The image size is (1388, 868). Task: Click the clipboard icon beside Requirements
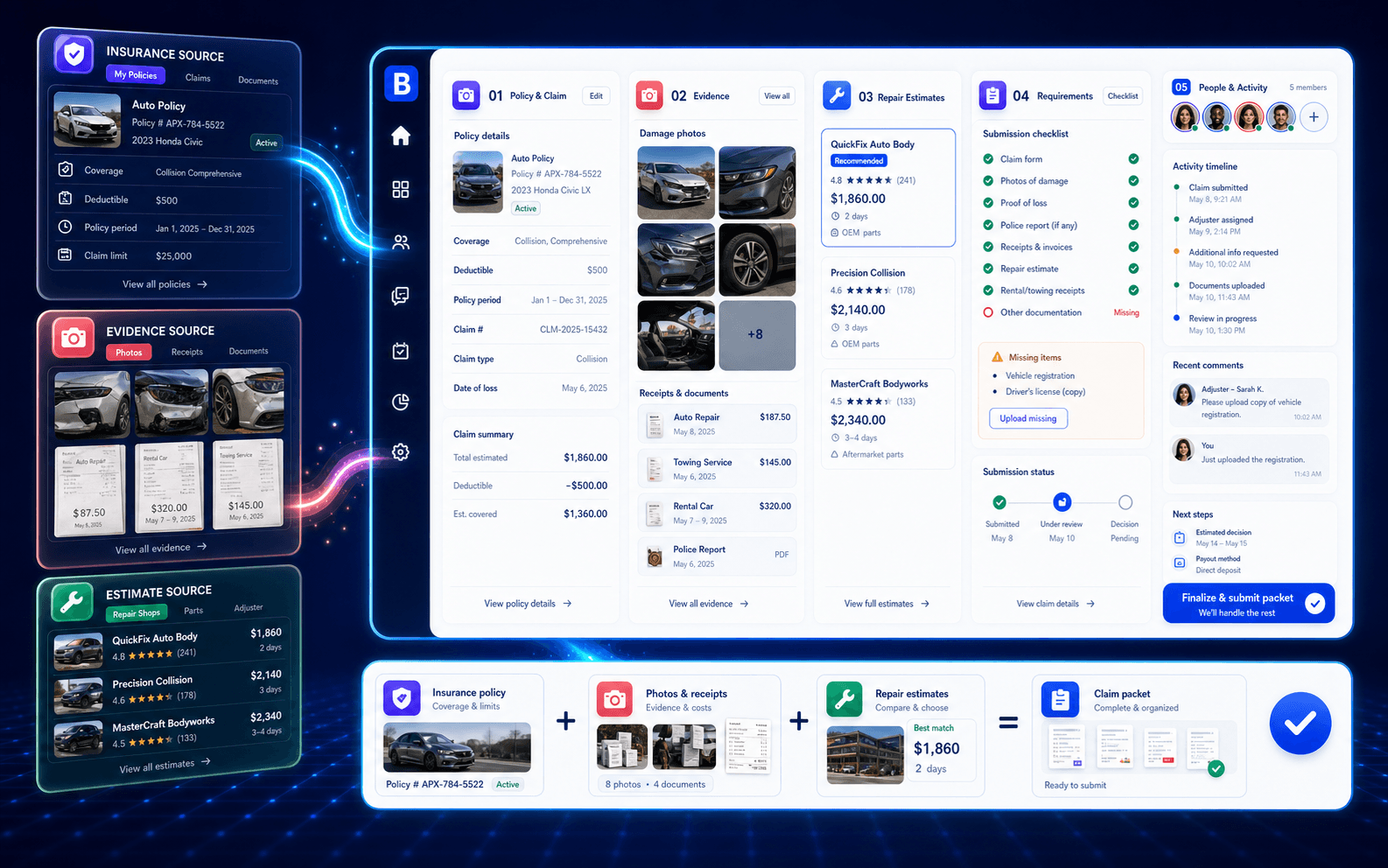click(992, 95)
